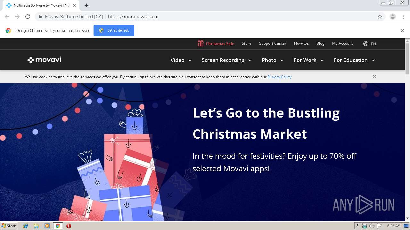Click the page scrollbar up arrow
The image size is (410, 230).
pyautogui.click(x=407, y=41)
